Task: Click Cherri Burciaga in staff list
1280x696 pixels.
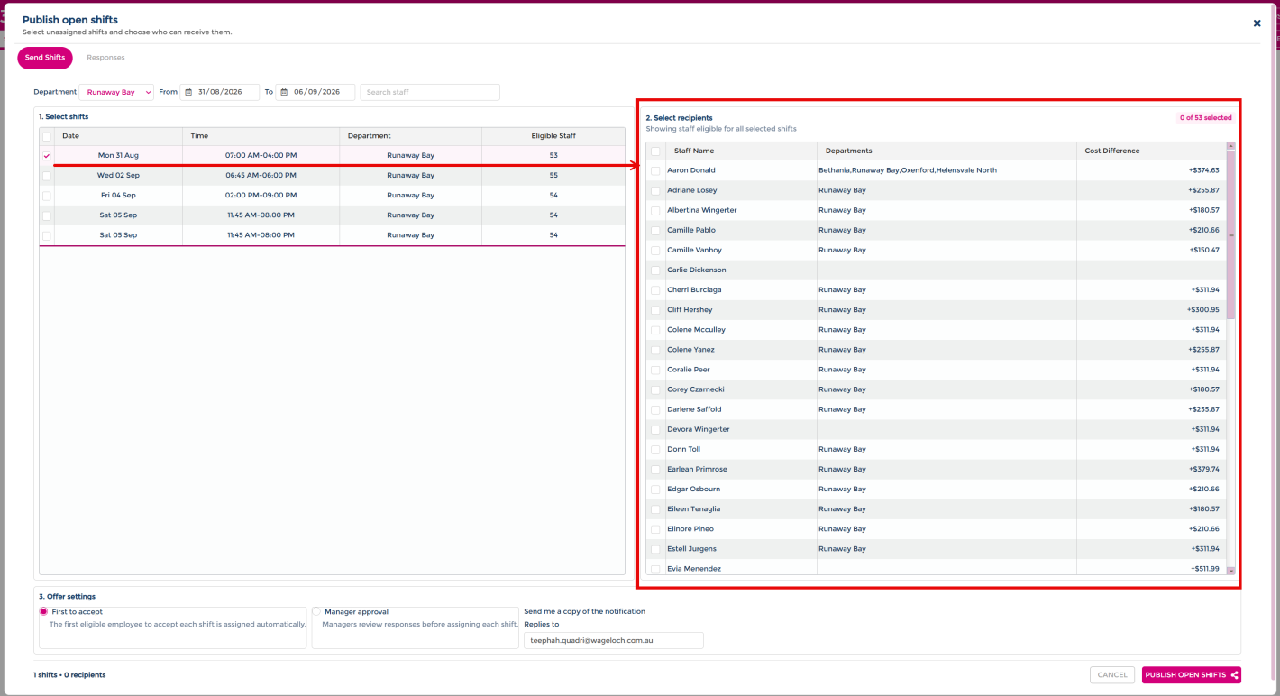Action: click(x=694, y=290)
